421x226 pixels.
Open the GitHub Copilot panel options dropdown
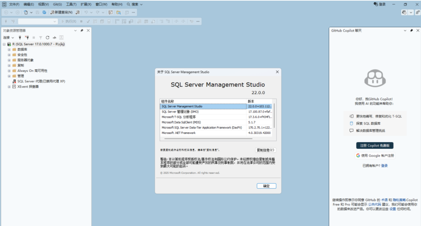tap(405, 30)
